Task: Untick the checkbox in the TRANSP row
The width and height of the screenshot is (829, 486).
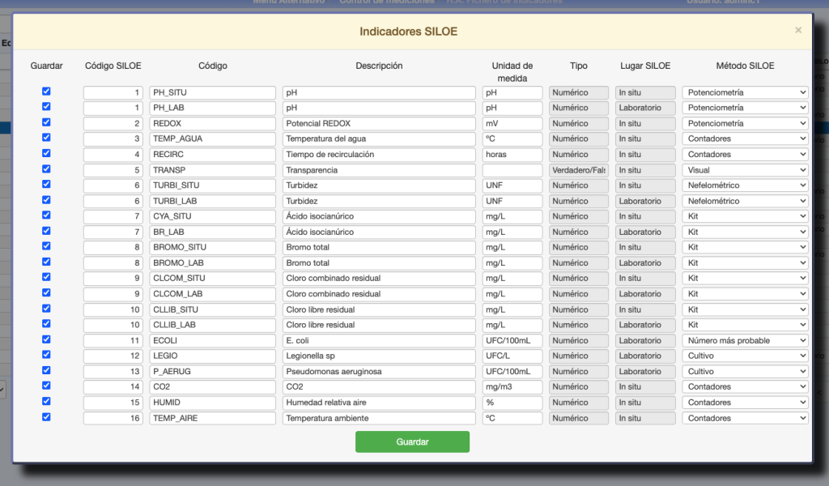Action: (x=46, y=169)
